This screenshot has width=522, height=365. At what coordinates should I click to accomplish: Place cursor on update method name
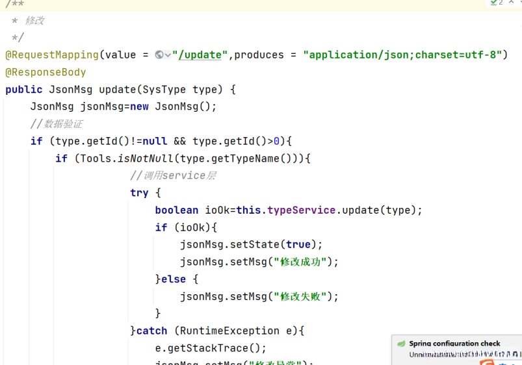click(116, 90)
